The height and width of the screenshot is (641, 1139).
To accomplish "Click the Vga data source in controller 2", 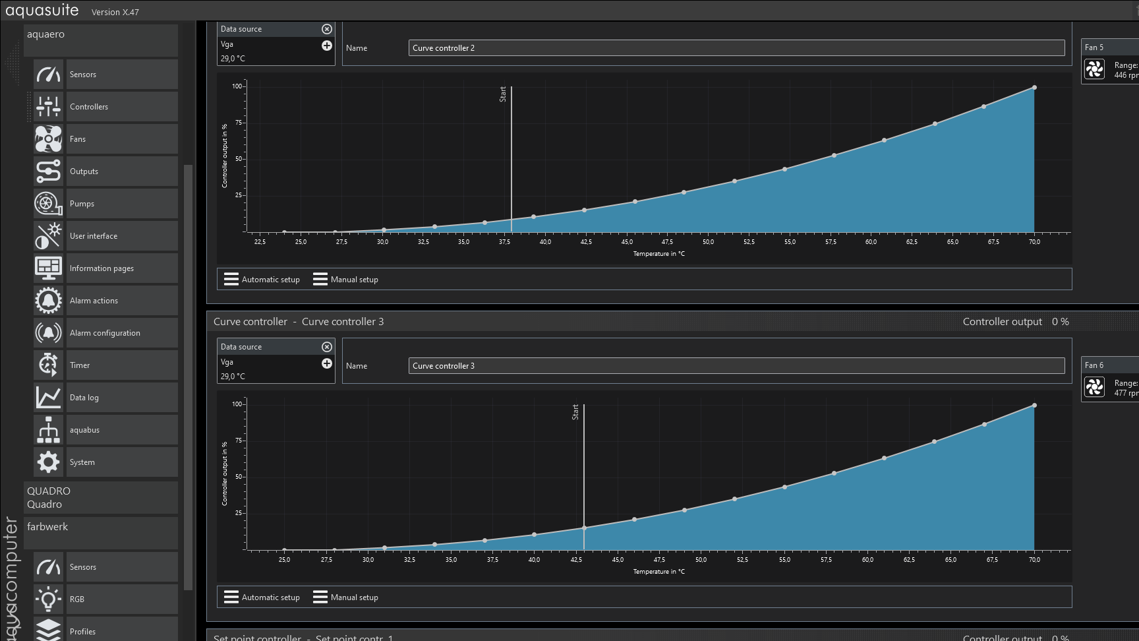I will point(227,44).
